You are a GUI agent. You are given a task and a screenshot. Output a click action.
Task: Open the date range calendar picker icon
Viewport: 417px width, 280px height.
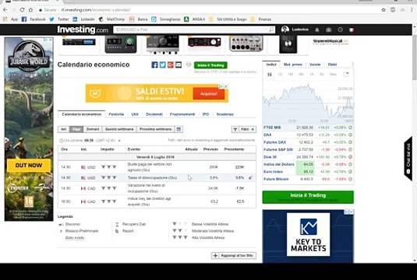(x=178, y=129)
